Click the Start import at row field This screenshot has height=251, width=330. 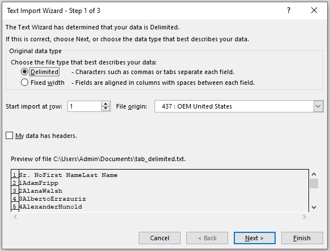tap(84, 106)
